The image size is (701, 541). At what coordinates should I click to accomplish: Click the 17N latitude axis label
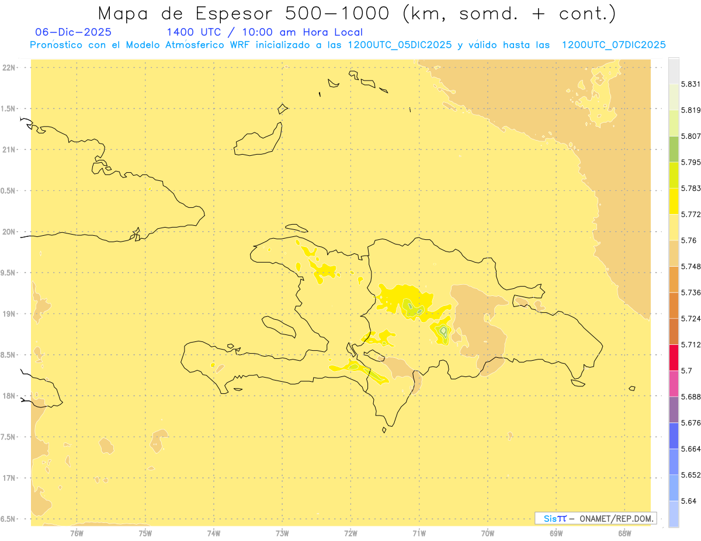[x=9, y=478]
